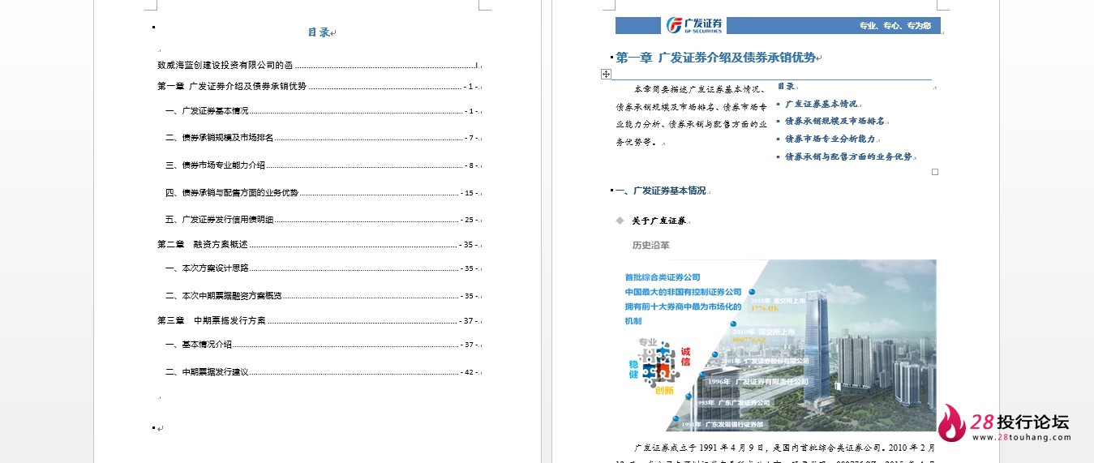1094x463 pixels.
Task: Select the GF Securities logo in header
Action: 693,25
